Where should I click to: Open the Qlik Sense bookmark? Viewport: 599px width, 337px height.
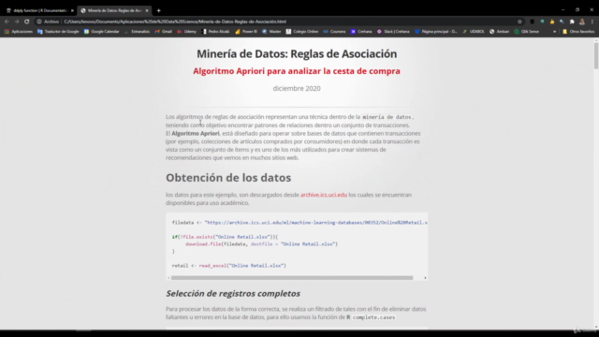(x=526, y=32)
